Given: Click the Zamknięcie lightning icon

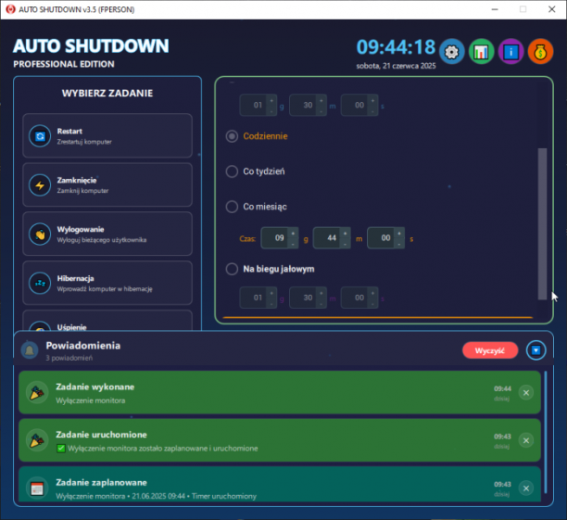Looking at the screenshot, I should tap(40, 184).
